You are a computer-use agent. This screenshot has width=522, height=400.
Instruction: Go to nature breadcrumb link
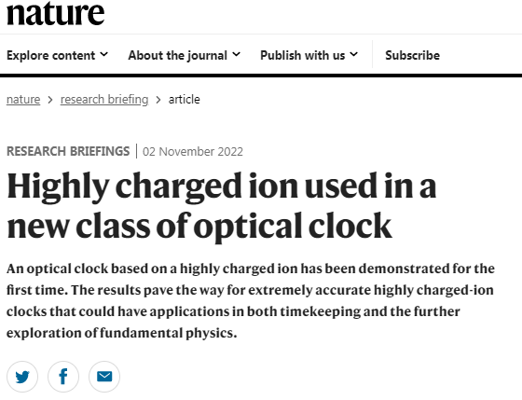click(23, 99)
